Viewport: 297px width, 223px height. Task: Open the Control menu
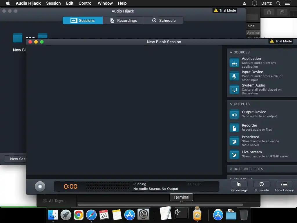[x=86, y=3]
